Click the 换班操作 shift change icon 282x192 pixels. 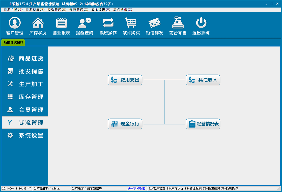coord(108,26)
